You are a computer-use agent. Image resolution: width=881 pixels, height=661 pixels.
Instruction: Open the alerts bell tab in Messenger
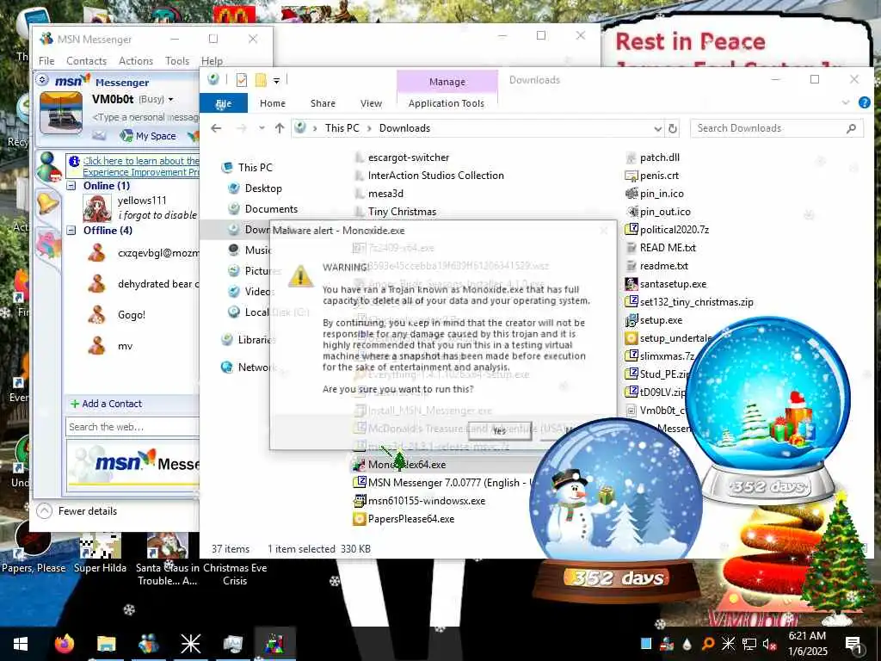pos(48,202)
